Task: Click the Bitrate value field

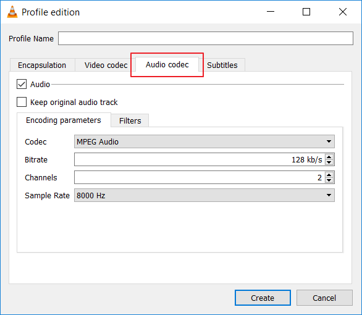Action: [200, 159]
